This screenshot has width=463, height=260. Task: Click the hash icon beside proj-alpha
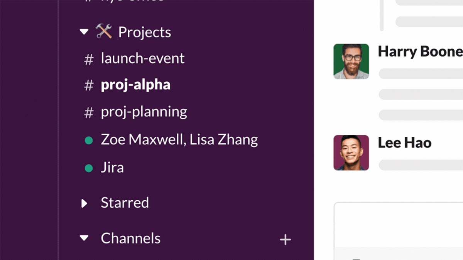click(x=89, y=84)
